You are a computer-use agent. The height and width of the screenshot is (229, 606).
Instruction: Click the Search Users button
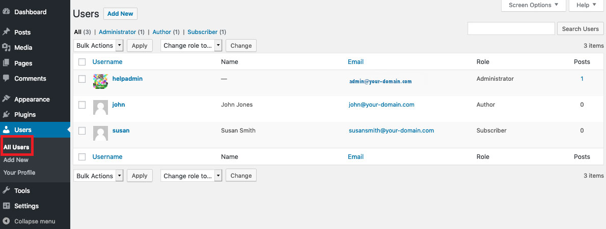click(x=580, y=28)
